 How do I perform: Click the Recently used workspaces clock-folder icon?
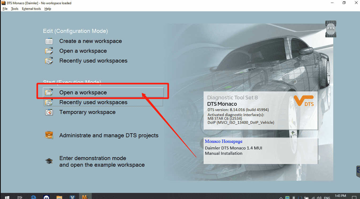(49, 60)
